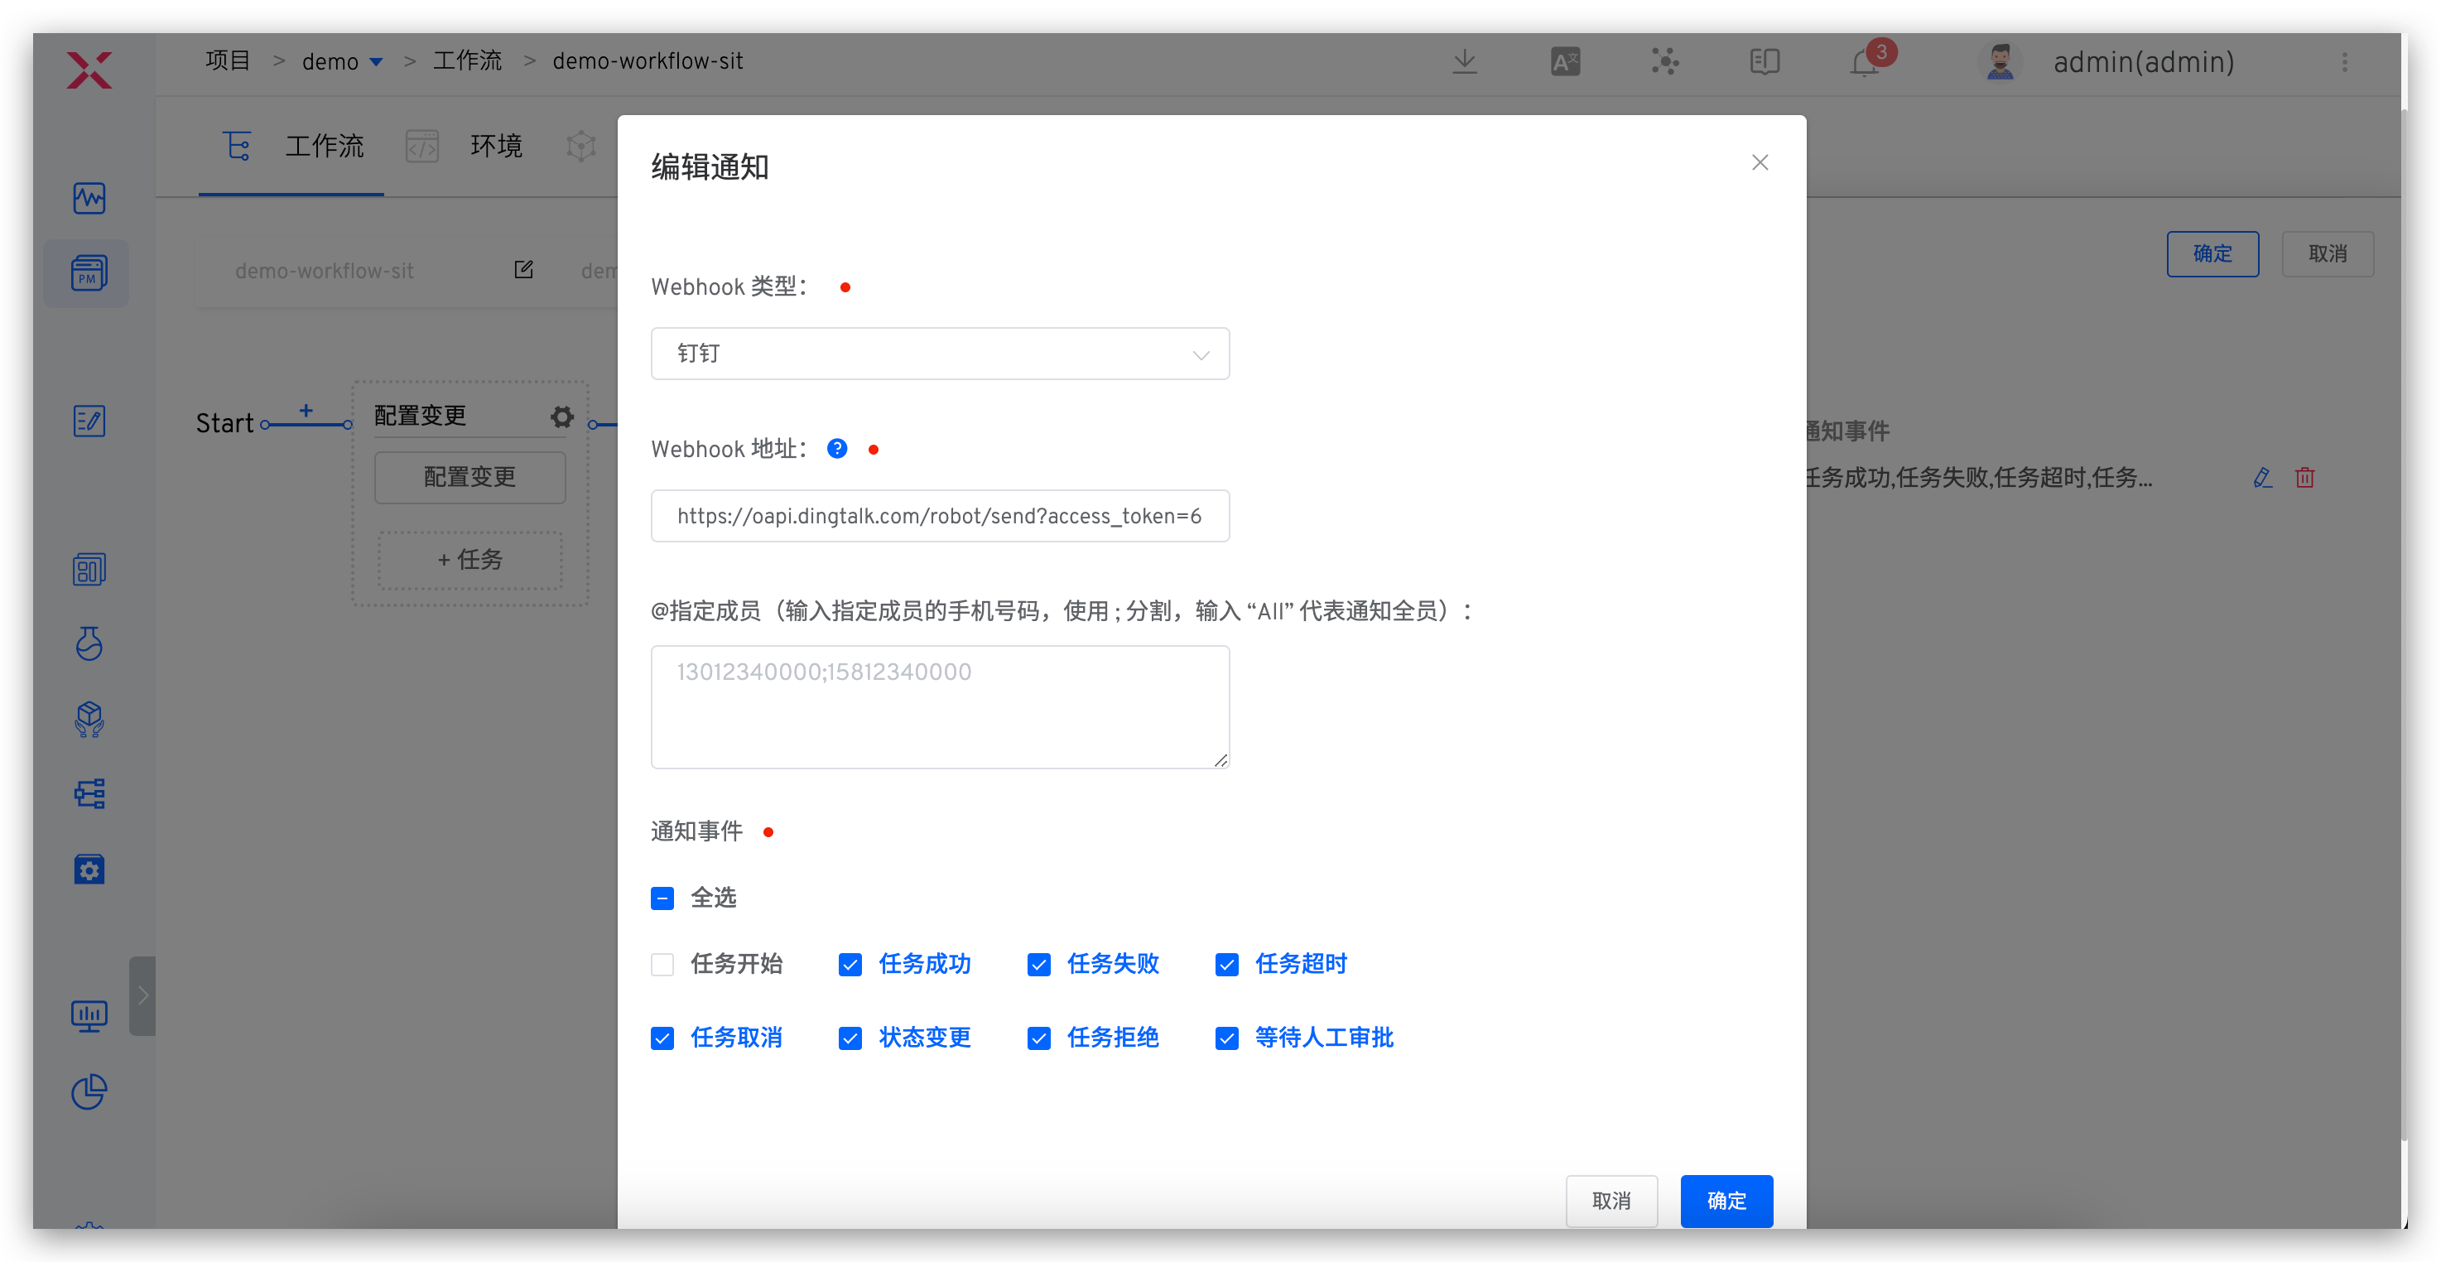Open the three-dot menu beside admin
Image resolution: width=2441 pixels, height=1262 pixels.
(2345, 61)
